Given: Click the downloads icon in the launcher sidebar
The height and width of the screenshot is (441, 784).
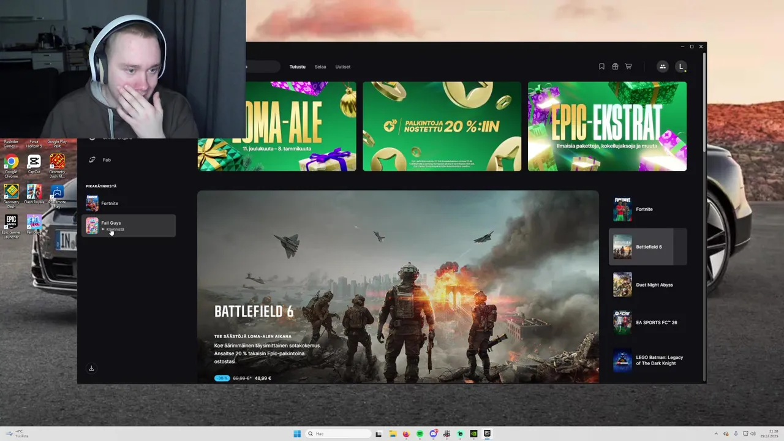Looking at the screenshot, I should coord(91,368).
